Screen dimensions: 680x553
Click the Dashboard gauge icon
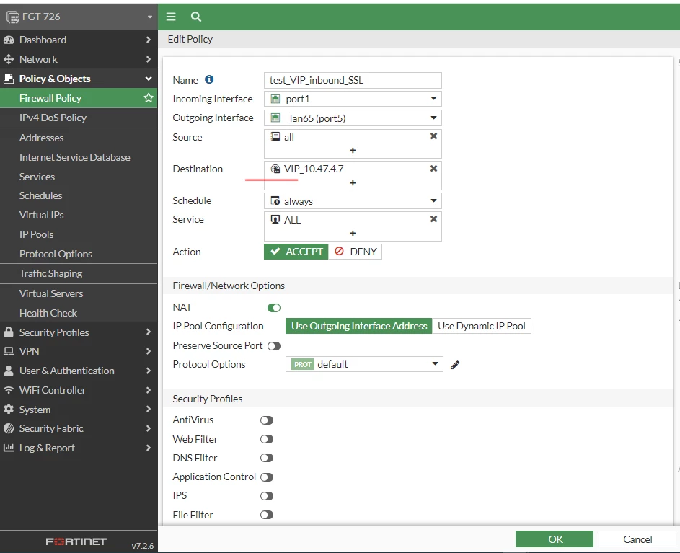click(9, 40)
